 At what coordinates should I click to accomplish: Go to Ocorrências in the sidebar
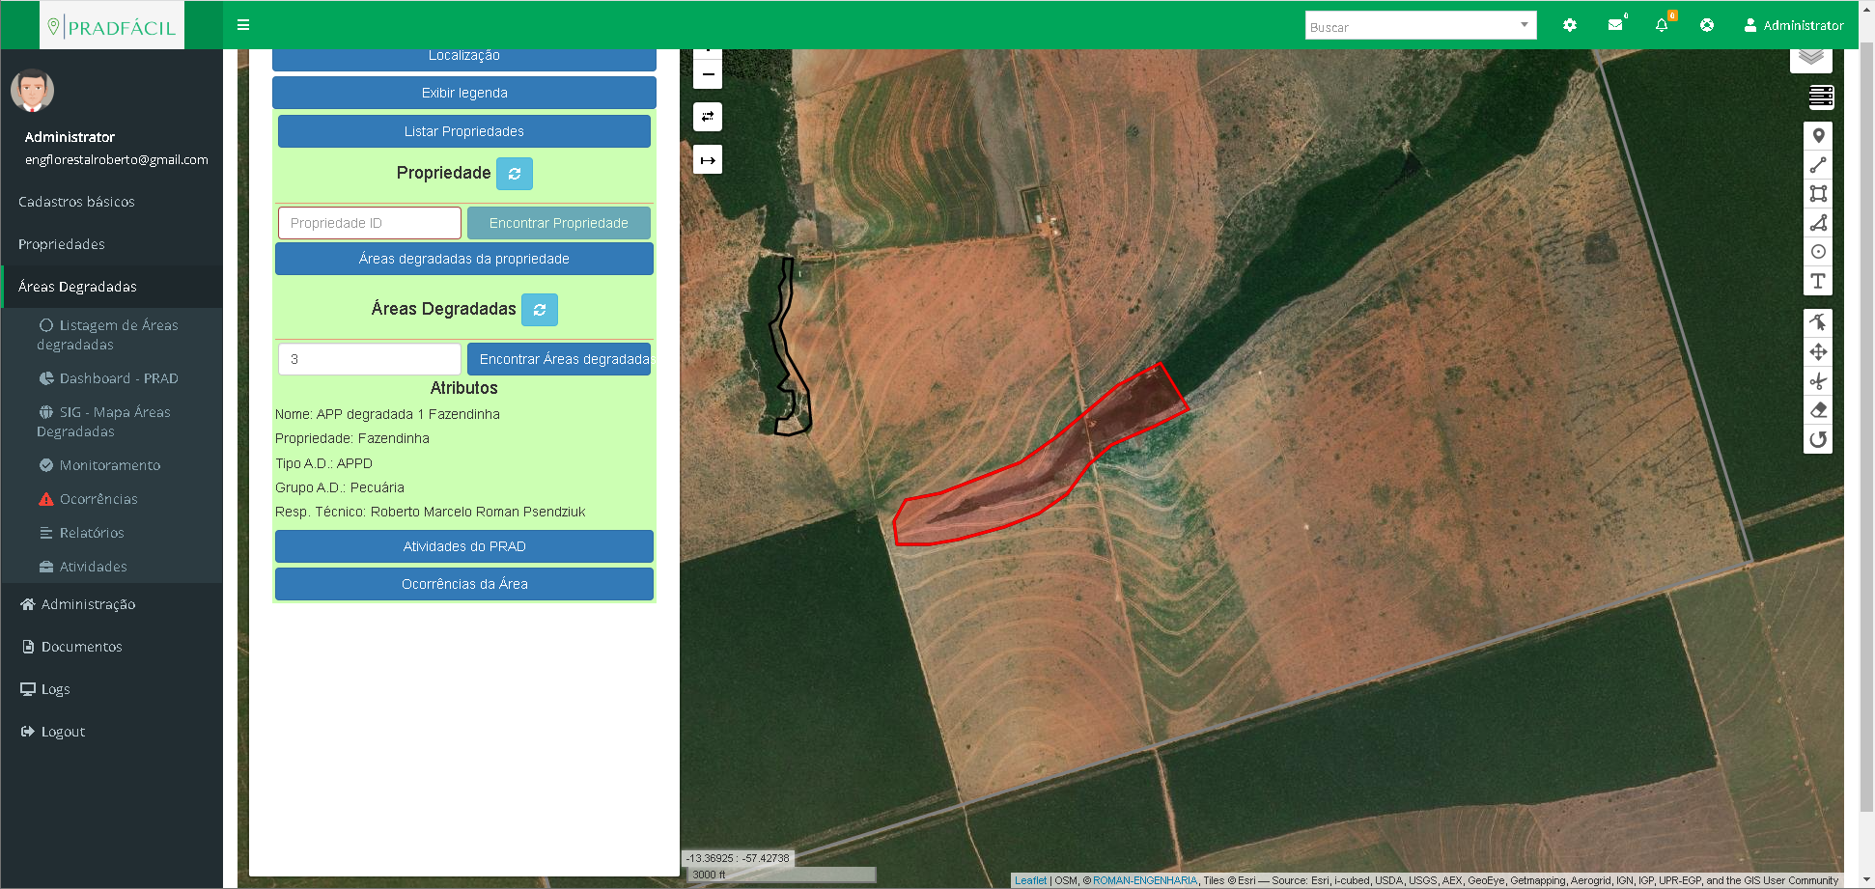coord(98,499)
